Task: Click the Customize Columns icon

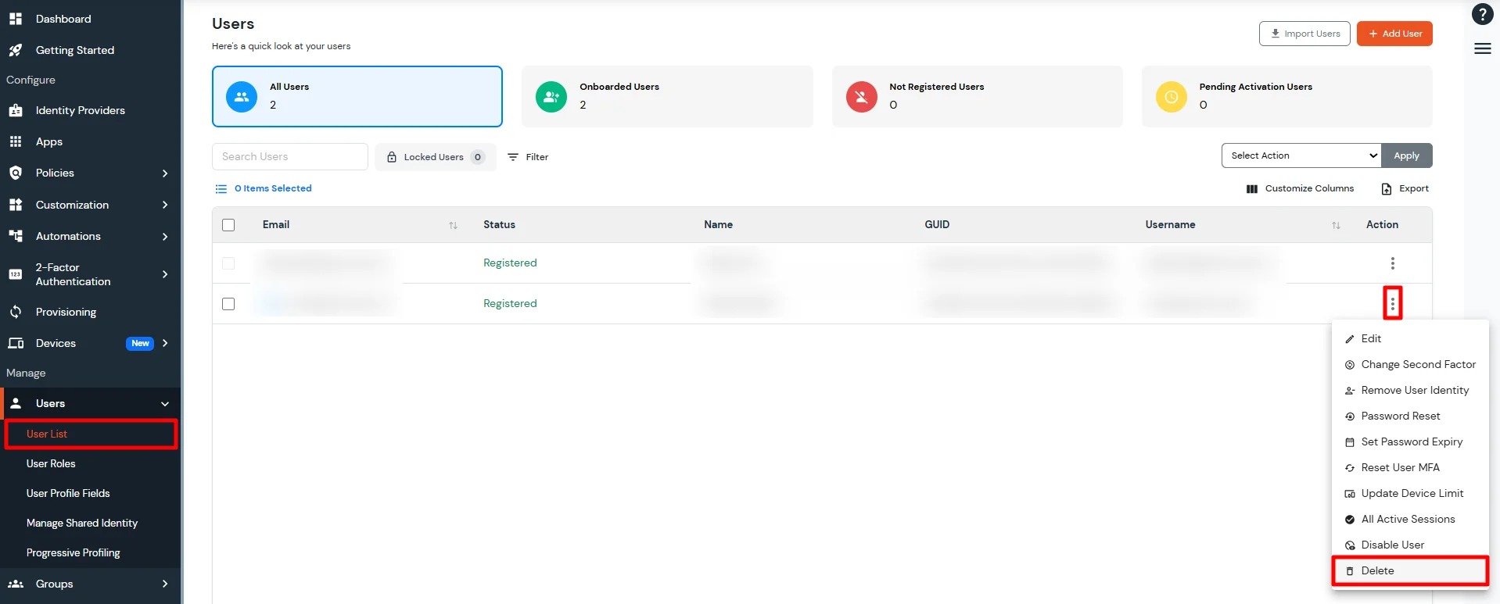Action: 1252,189
